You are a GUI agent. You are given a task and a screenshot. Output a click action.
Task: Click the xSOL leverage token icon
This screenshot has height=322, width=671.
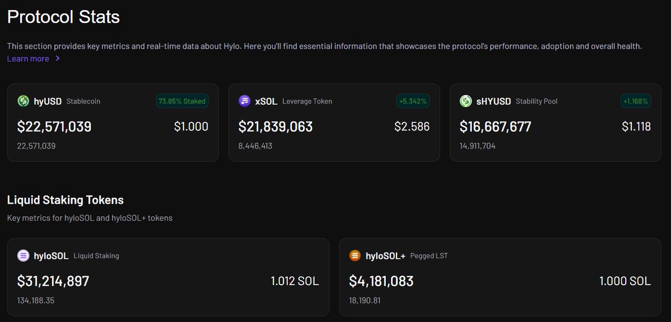245,101
